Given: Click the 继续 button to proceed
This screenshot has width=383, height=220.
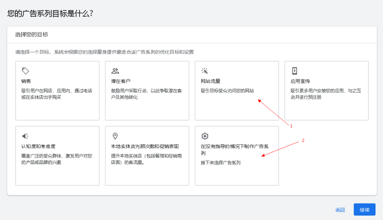Looking at the screenshot, I should tap(364, 210).
